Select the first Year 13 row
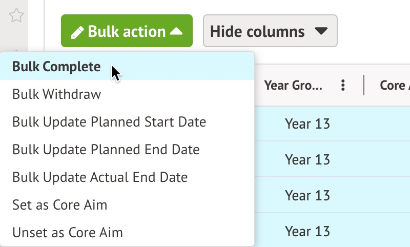 tap(307, 123)
